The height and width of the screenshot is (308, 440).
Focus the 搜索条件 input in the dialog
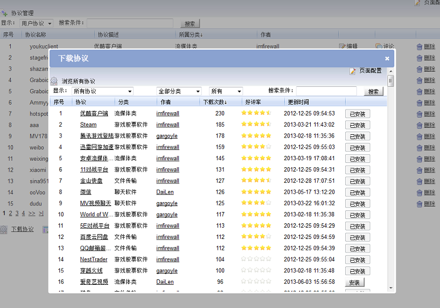pos(326,91)
